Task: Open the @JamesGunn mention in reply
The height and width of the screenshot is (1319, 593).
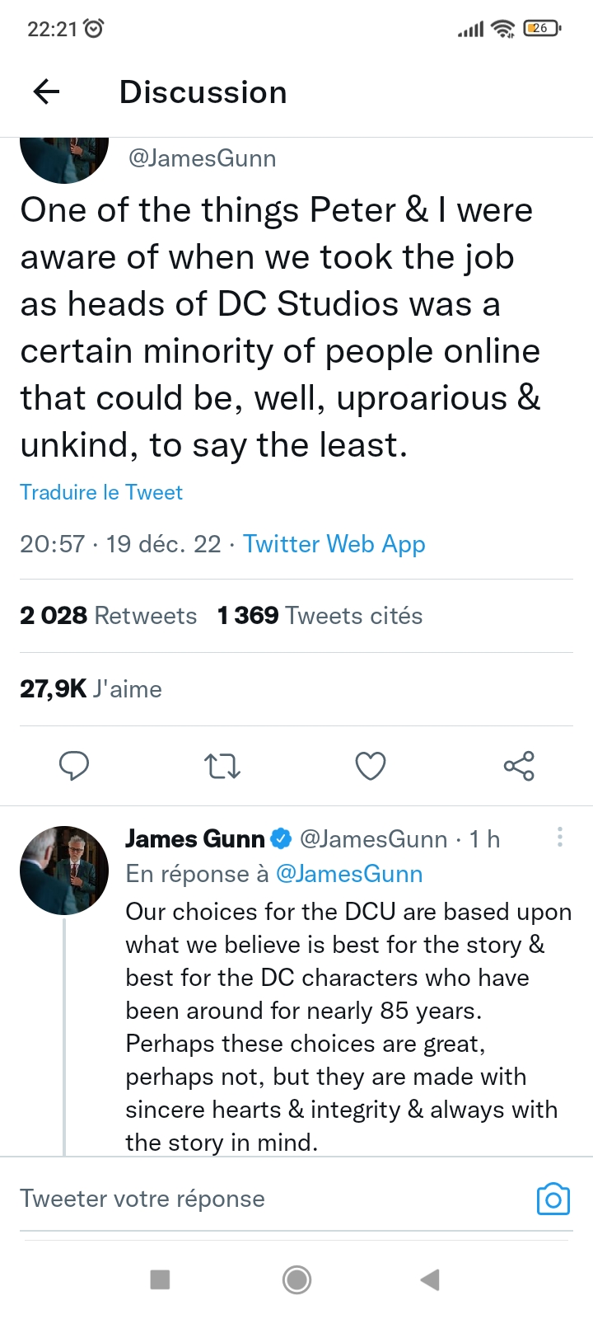Action: (x=349, y=874)
